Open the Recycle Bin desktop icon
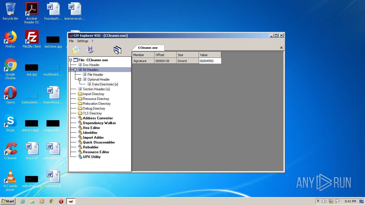 [x=10, y=11]
